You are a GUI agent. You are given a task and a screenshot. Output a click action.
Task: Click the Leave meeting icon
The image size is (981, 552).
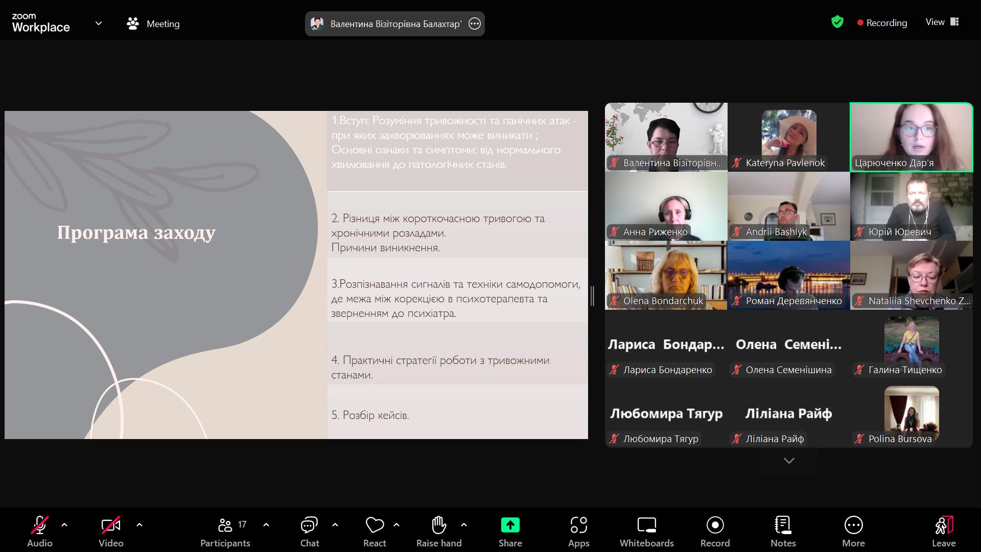(x=944, y=525)
